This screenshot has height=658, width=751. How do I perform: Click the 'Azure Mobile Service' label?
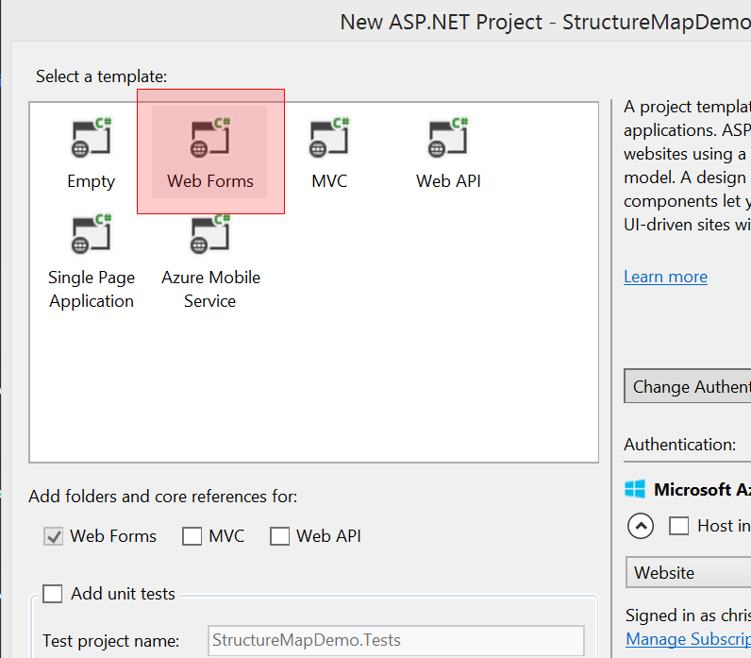tap(210, 289)
